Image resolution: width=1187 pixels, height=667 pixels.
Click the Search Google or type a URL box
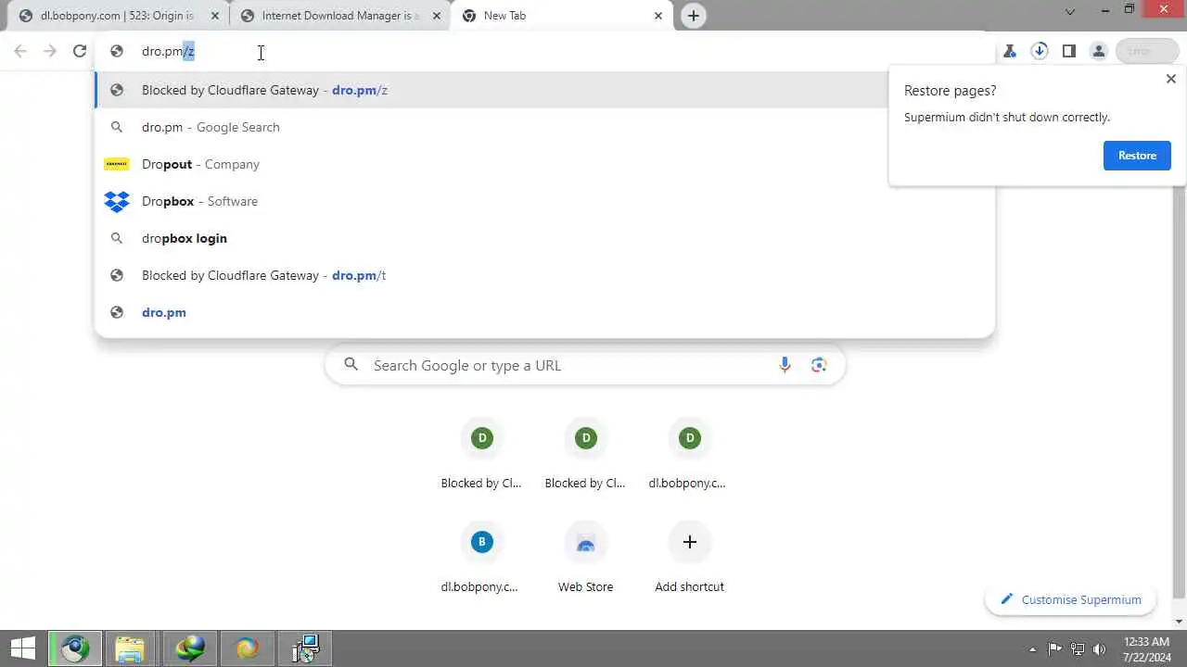tap(585, 365)
